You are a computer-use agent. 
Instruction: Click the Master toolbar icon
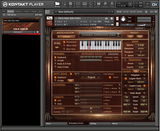64,4
